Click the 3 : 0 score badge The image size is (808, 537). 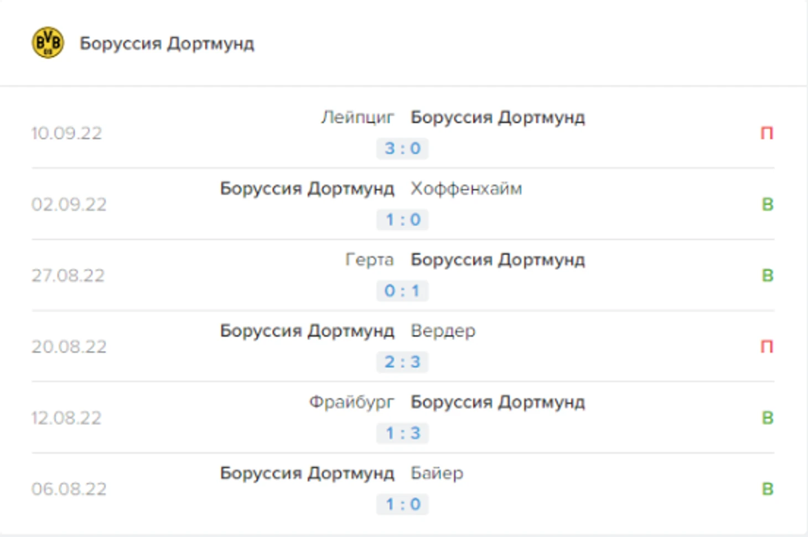pos(402,148)
